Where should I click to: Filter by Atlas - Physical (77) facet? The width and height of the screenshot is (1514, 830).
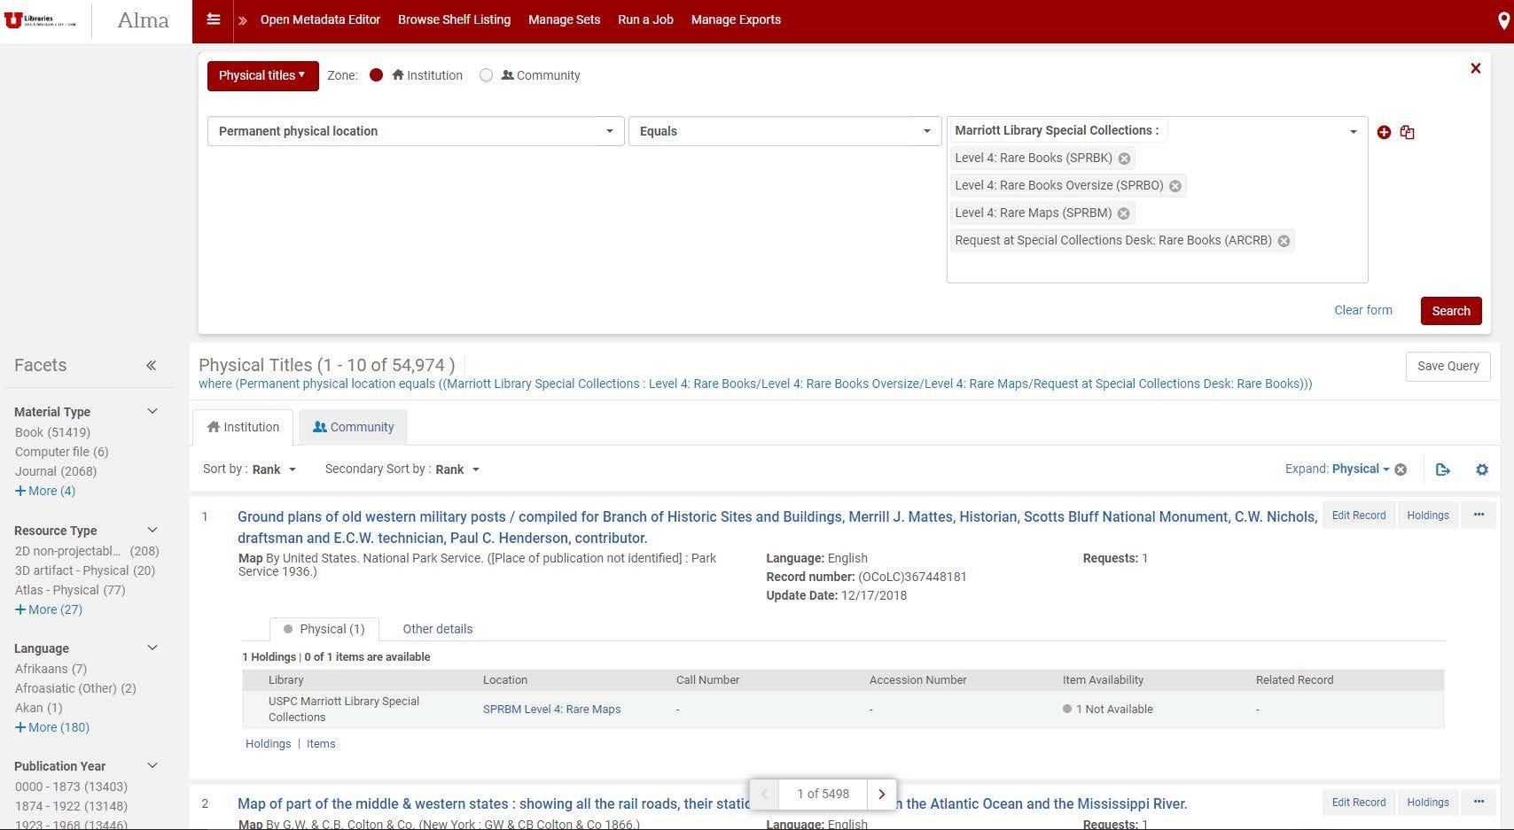(x=70, y=590)
